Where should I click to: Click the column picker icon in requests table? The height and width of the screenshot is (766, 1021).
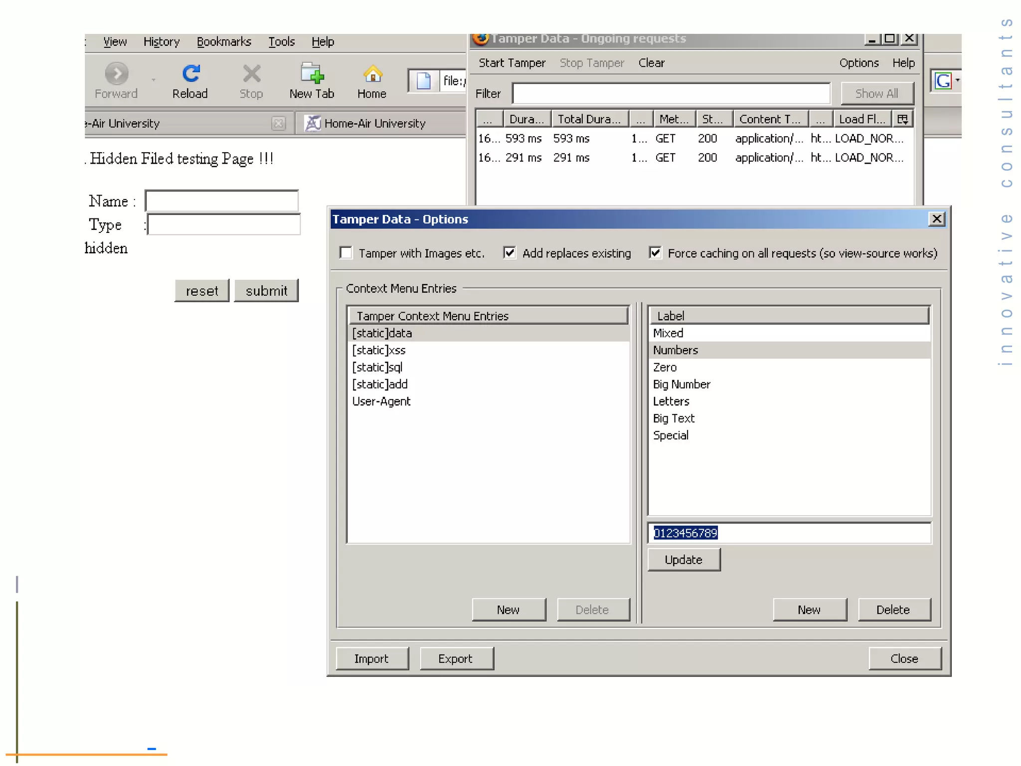pyautogui.click(x=902, y=119)
